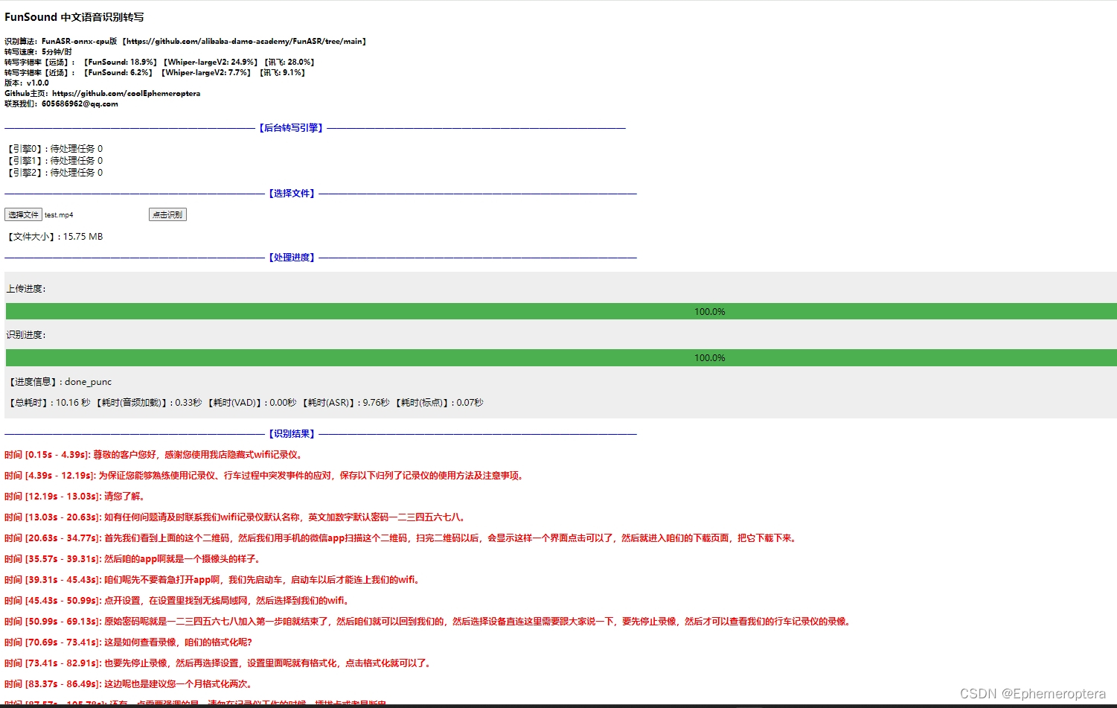Click the 【进度信息】: done_punc status
The height and width of the screenshot is (708, 1117).
pyautogui.click(x=60, y=382)
